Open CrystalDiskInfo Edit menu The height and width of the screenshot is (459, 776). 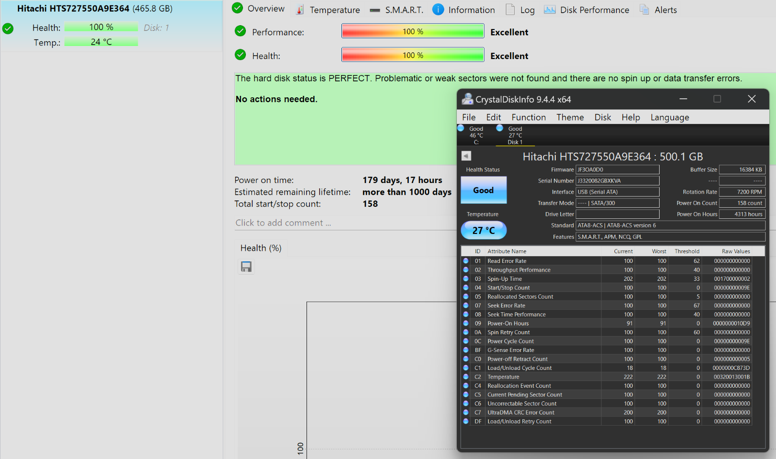pyautogui.click(x=494, y=117)
